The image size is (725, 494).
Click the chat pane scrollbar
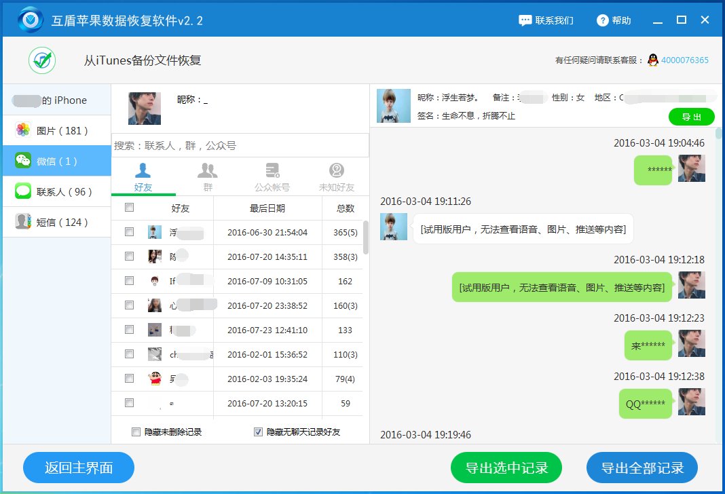pyautogui.click(x=718, y=134)
